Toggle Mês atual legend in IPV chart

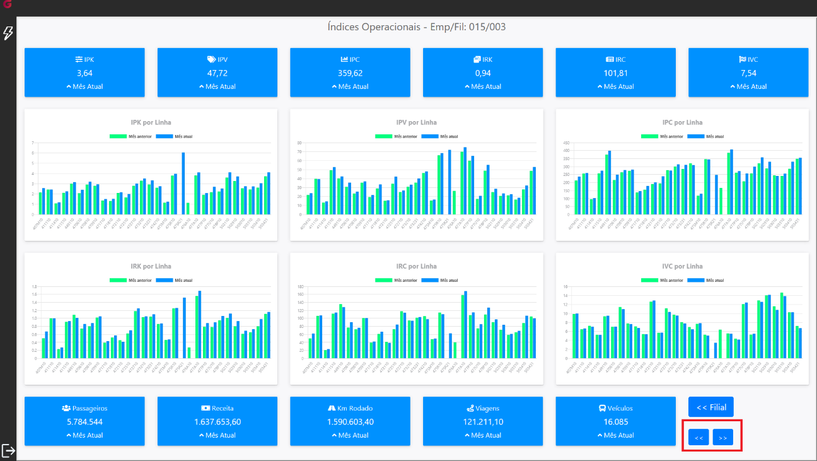point(439,136)
